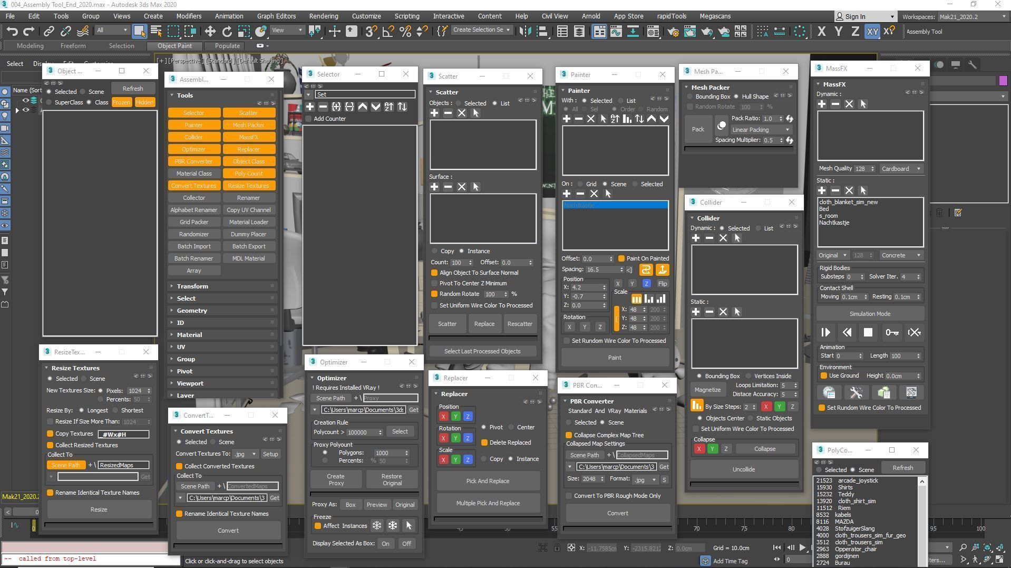The width and height of the screenshot is (1011, 568).
Task: Click the orange upload icon in Painter
Action: point(662,270)
